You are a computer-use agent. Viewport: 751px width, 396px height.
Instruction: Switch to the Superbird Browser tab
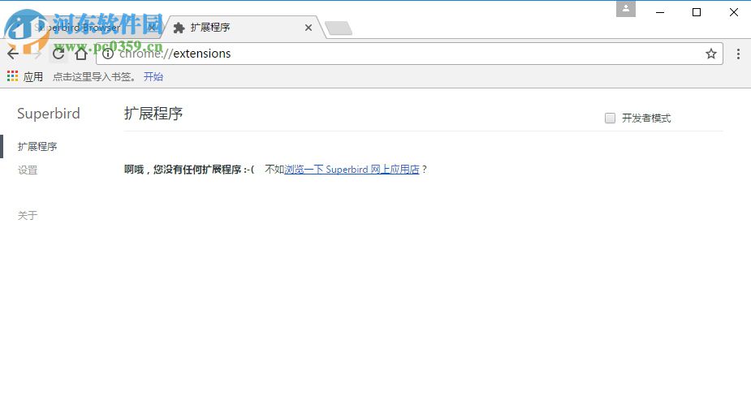point(86,28)
